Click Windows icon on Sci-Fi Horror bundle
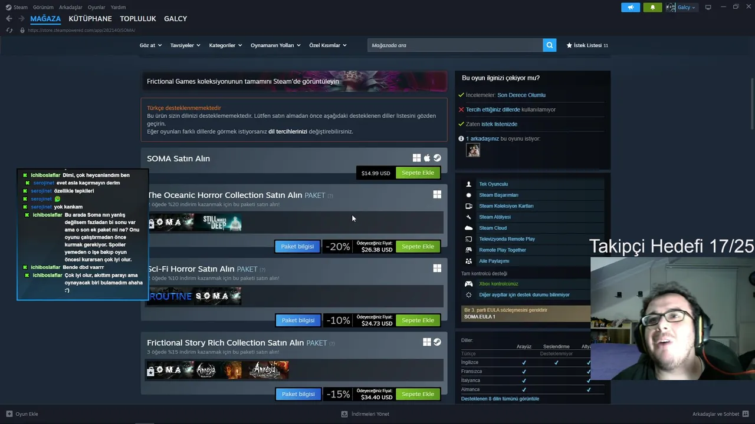The height and width of the screenshot is (424, 755). [437, 268]
